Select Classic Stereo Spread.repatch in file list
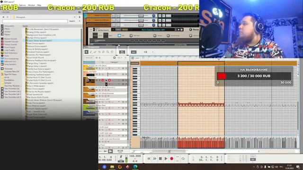The image size is (303, 170). coord(40,41)
